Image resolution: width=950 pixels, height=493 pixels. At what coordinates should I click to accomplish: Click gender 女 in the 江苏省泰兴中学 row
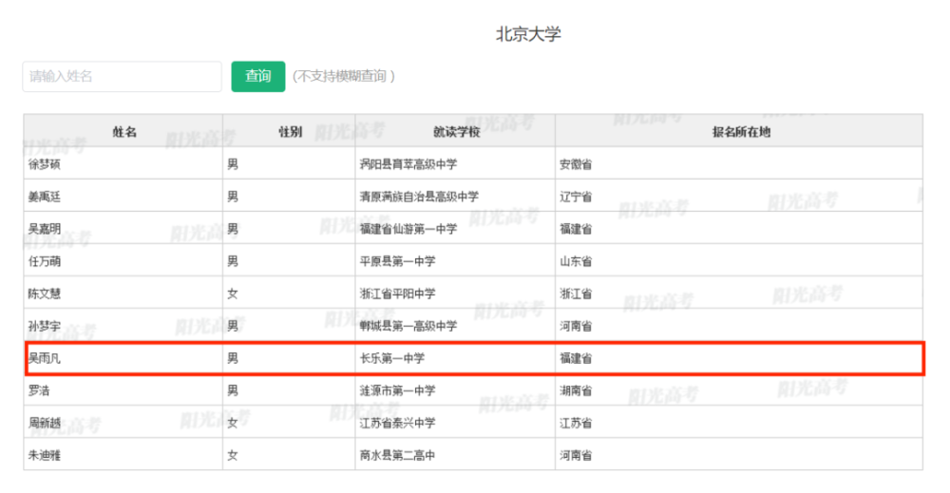tap(233, 423)
